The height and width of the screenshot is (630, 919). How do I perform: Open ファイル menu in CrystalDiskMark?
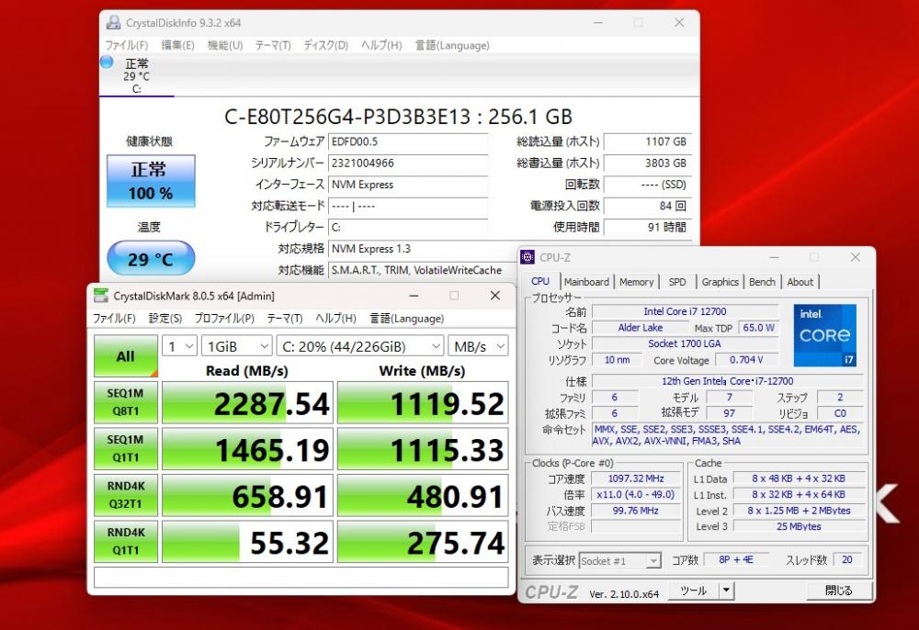[x=114, y=318]
